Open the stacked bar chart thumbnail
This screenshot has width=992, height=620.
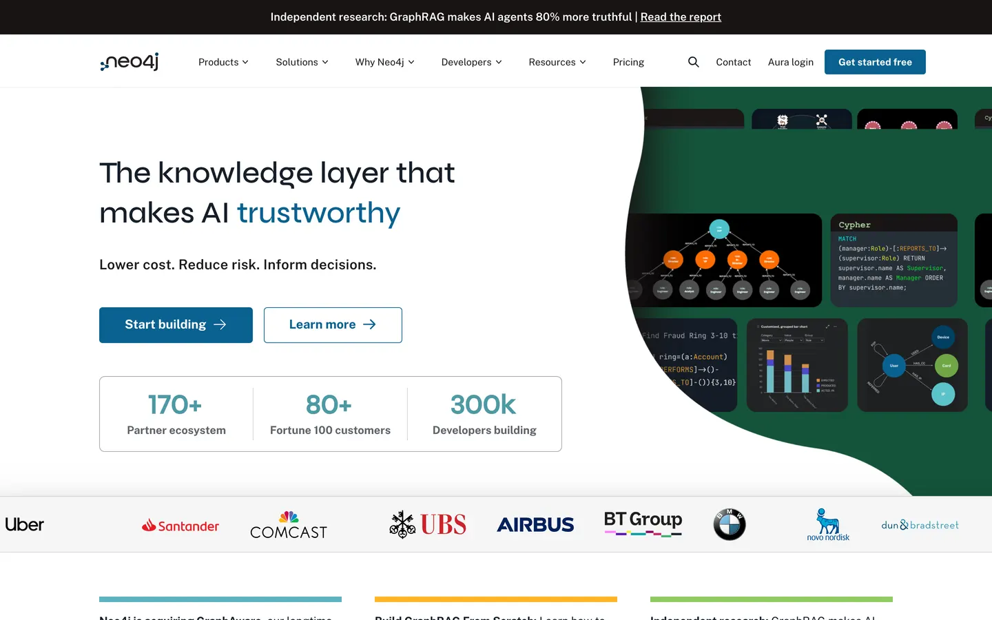click(797, 365)
